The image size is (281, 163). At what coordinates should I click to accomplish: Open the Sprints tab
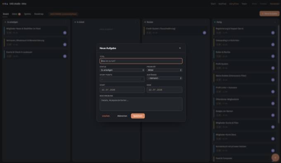tap(27, 14)
